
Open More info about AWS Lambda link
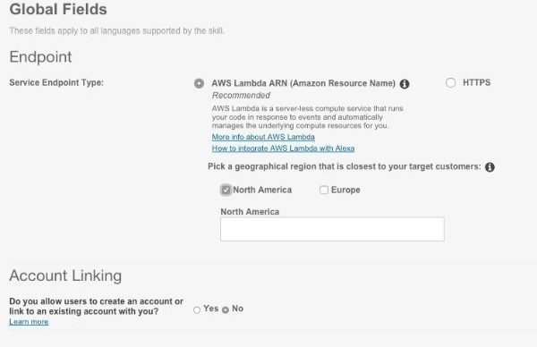click(x=263, y=137)
